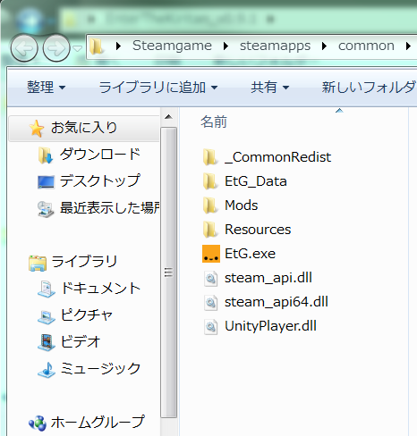Expand the arrow before Steamgame breadcrumb

(x=118, y=46)
